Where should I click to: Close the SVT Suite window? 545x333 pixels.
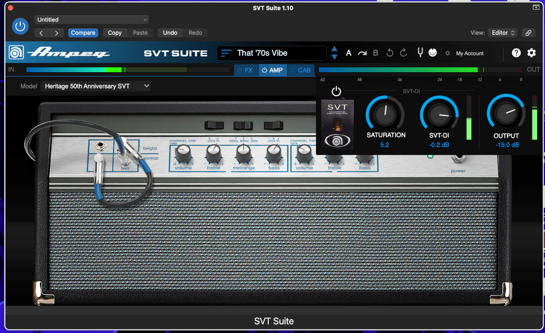(10, 7)
